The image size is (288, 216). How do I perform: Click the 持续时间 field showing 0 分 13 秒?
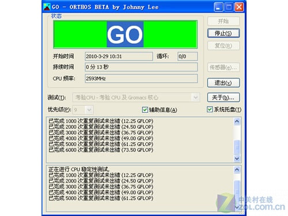(x=141, y=67)
